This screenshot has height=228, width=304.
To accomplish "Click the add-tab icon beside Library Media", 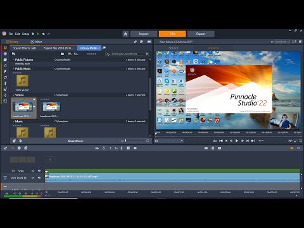I will tap(104, 48).
